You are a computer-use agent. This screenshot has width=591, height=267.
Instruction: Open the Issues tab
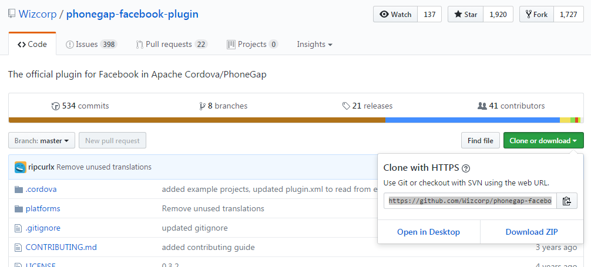92,44
